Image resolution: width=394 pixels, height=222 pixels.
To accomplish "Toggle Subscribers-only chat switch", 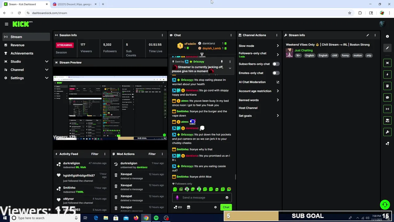I will tap(276, 64).
